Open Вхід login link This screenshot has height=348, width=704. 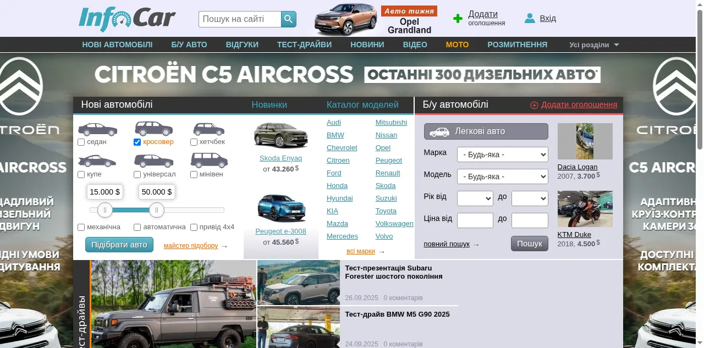(548, 18)
